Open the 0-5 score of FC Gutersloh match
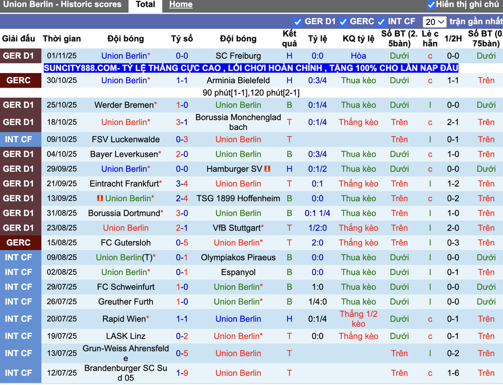 coord(182,243)
